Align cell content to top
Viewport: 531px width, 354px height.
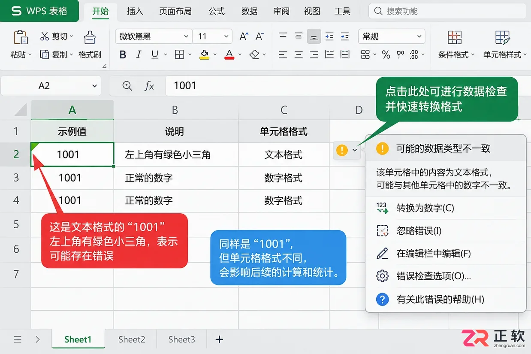[x=283, y=36]
